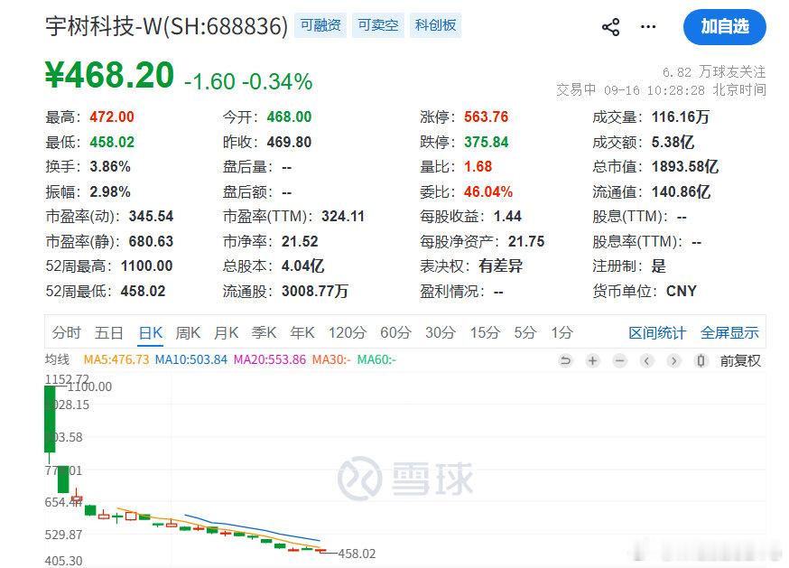Click the 委比 value 46.04%
Image resolution: width=789 pixels, height=568 pixels.
[488, 191]
